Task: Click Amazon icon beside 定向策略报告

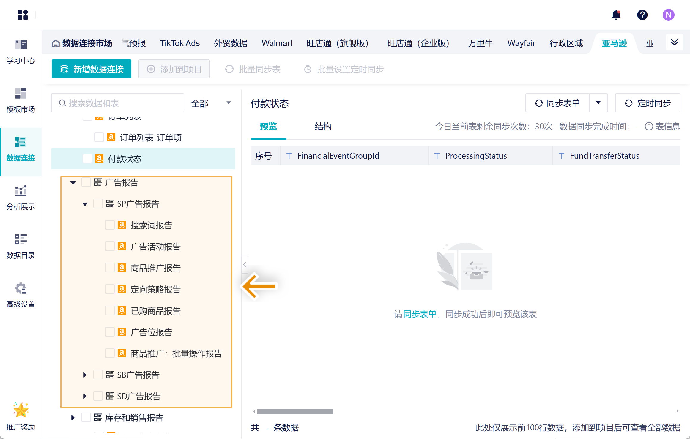Action: point(122,289)
